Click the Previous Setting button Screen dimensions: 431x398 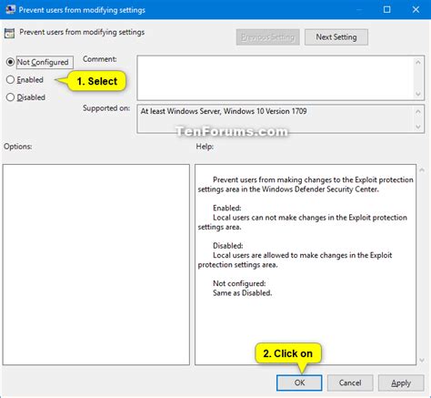click(268, 37)
